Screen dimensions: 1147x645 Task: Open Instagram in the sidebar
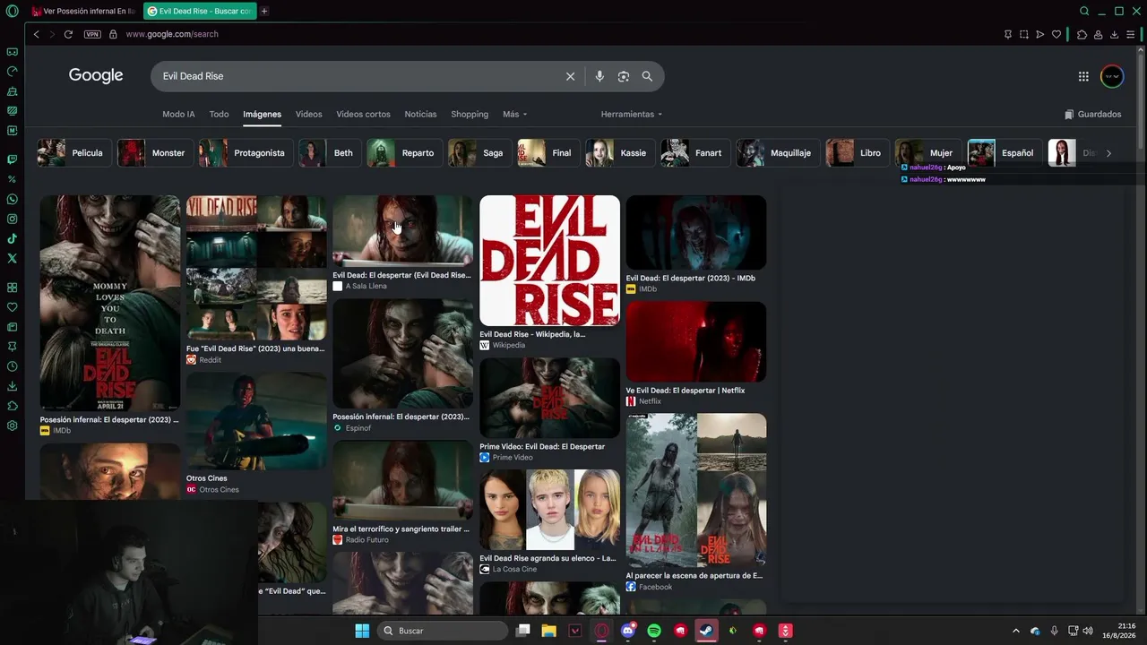pyautogui.click(x=12, y=219)
